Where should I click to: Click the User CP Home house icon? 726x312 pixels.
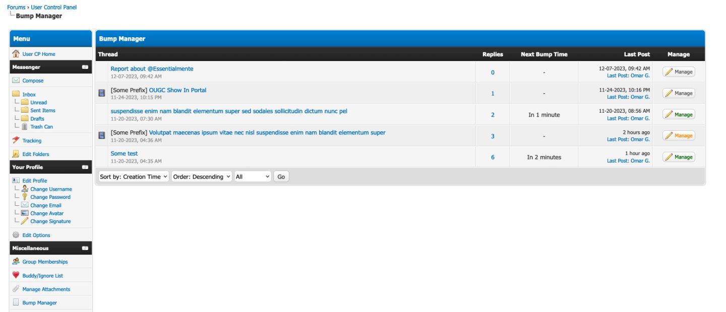coord(16,54)
